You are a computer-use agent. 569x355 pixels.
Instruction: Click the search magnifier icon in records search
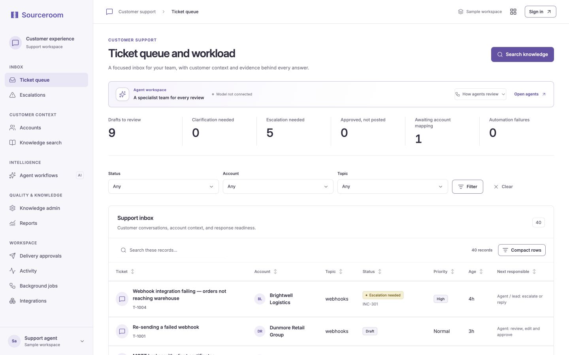[123, 250]
